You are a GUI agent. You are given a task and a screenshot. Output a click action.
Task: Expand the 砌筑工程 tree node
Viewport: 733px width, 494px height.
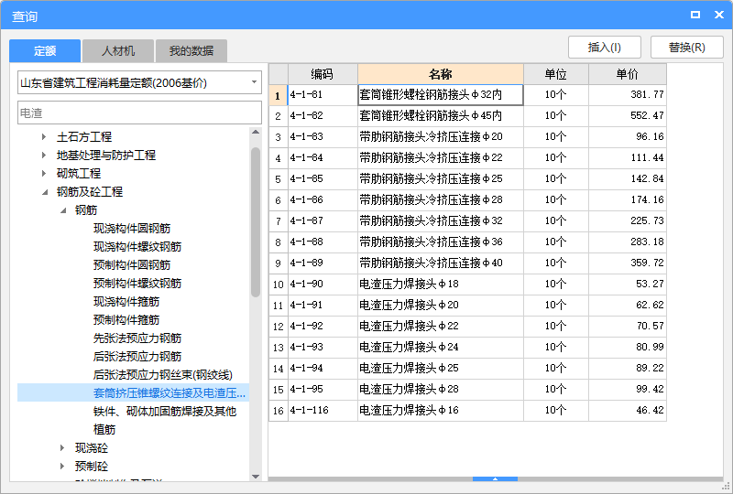coord(44,173)
